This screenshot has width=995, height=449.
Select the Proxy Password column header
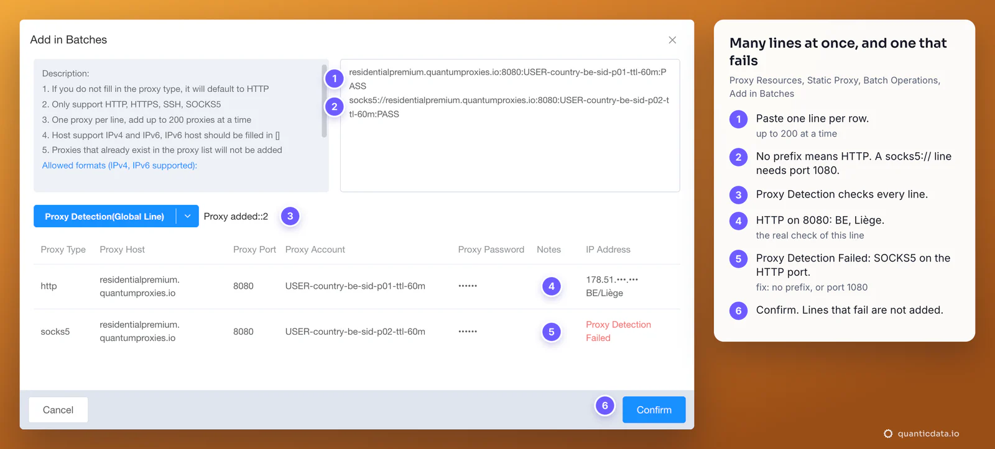[x=491, y=250]
